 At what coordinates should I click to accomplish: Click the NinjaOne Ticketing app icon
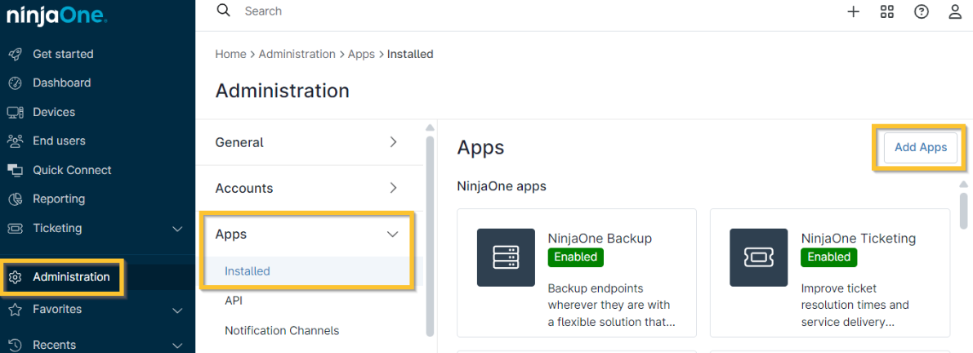click(x=758, y=257)
